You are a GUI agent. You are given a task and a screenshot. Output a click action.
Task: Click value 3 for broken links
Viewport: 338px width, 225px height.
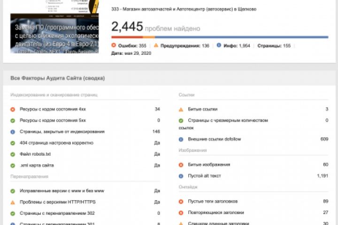click(x=327, y=109)
